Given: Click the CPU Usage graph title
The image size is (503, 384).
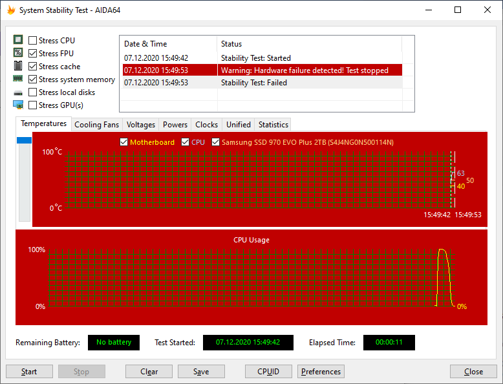Looking at the screenshot, I should (x=251, y=240).
